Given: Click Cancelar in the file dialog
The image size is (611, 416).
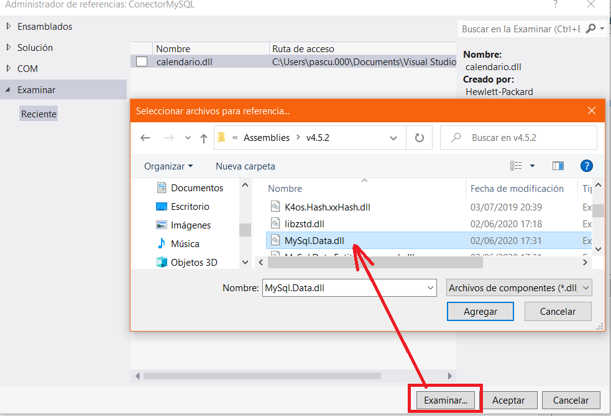Looking at the screenshot, I should point(558,312).
